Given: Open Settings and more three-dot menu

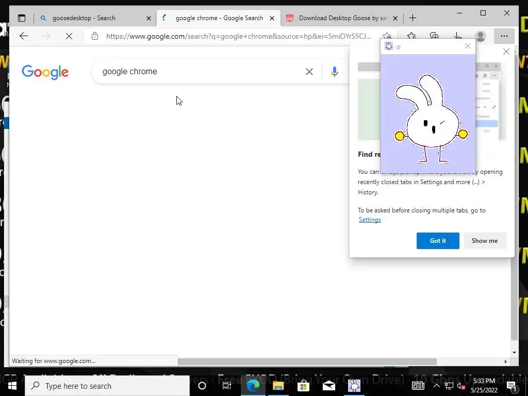Looking at the screenshot, I should click(x=504, y=36).
